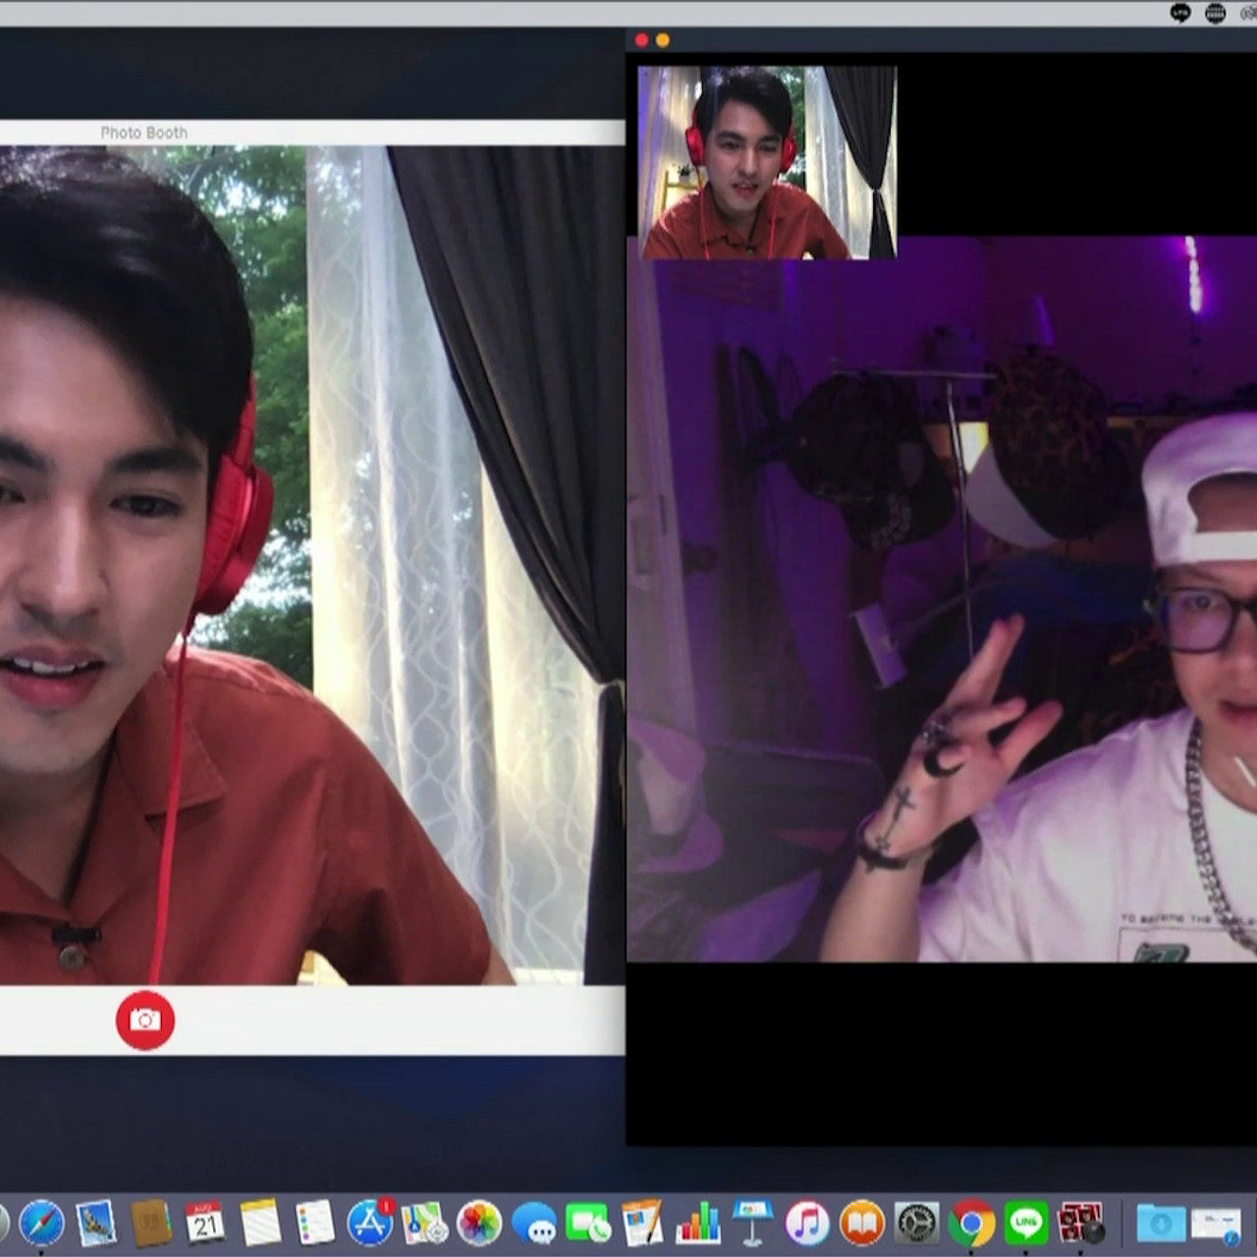The width and height of the screenshot is (1257, 1257).
Task: Open the Photos app in the dock
Action: 479,1224
